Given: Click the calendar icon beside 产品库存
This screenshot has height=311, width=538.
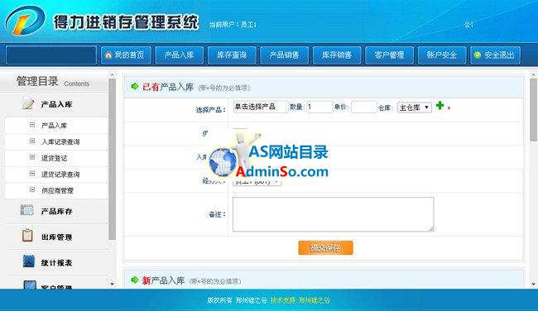Looking at the screenshot, I should [26, 210].
